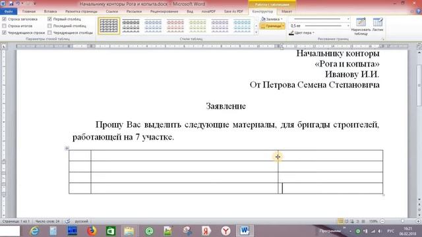Select the Eraser (Ластик) tool
Viewport: 422px width, 237px height.
[378, 25]
